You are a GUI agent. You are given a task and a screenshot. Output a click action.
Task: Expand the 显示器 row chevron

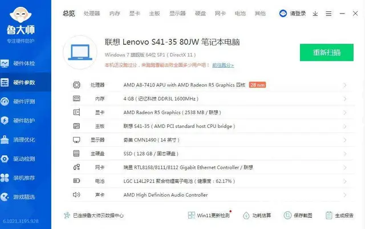[344, 140]
